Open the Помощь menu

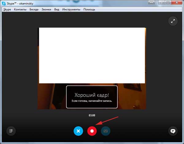pos(89,10)
